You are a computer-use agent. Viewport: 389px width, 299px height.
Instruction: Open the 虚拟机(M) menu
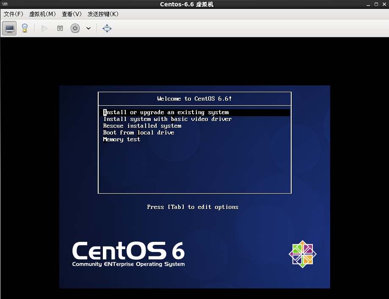(x=42, y=14)
